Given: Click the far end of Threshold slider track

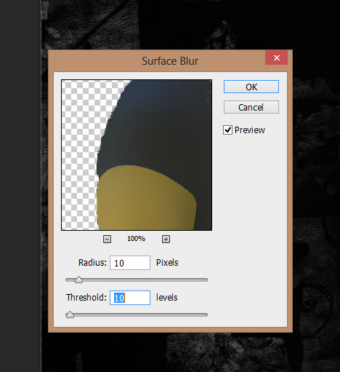Looking at the screenshot, I should click(206, 315).
